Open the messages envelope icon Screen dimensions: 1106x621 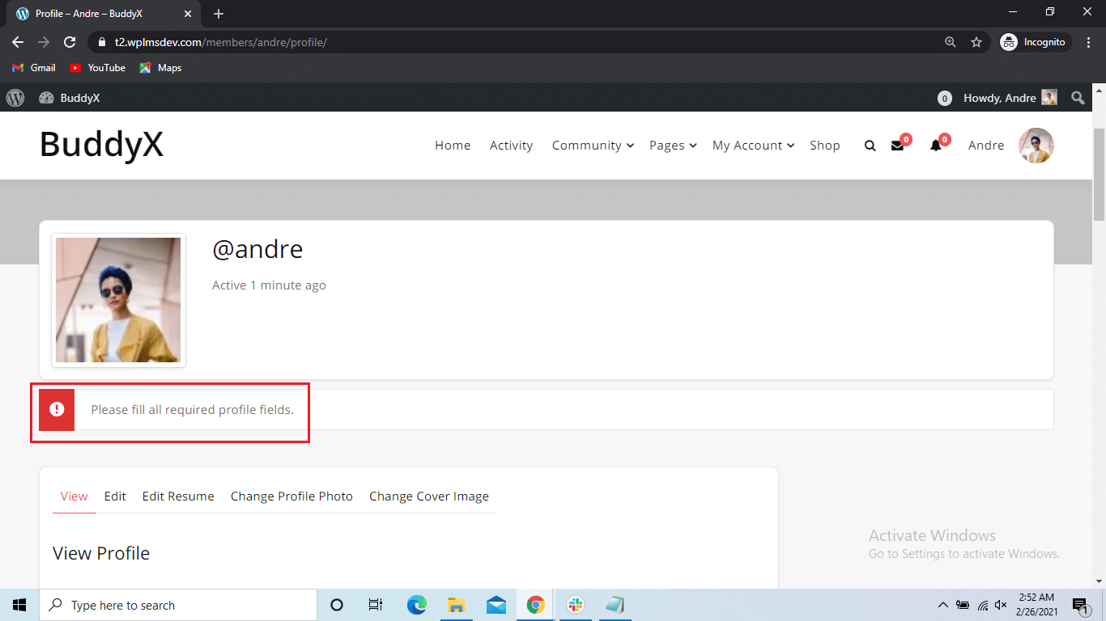[897, 145]
